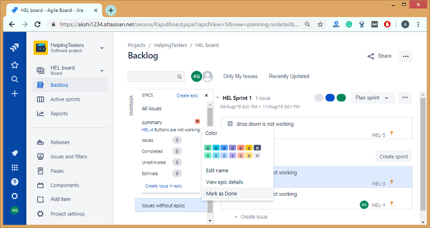Viewport: 430px width, 228px height.
Task: Open Help question mark icon
Action: [x=14, y=182]
